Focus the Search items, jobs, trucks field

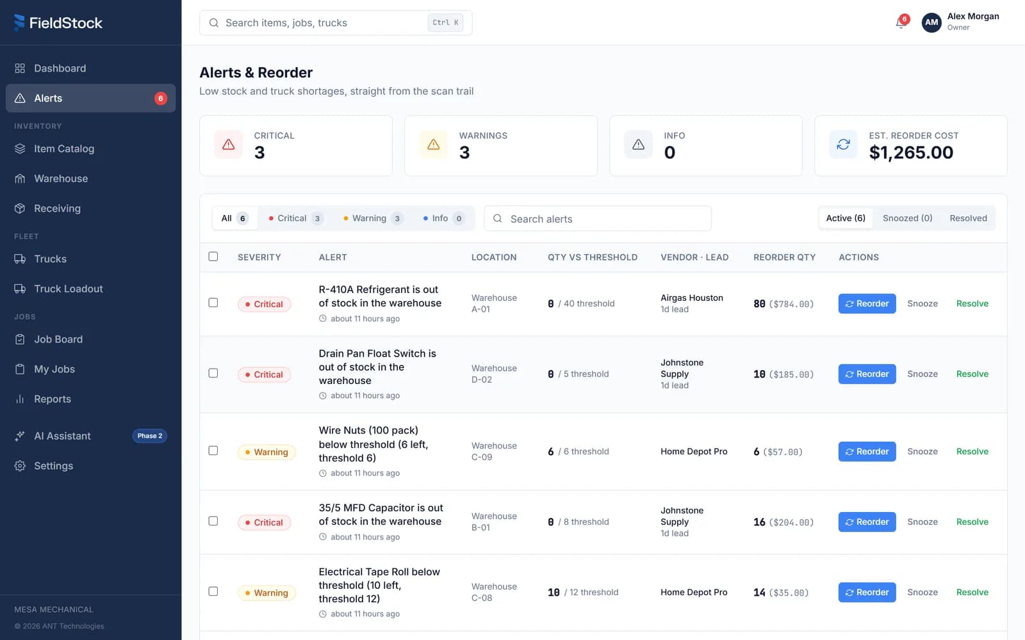coord(336,22)
